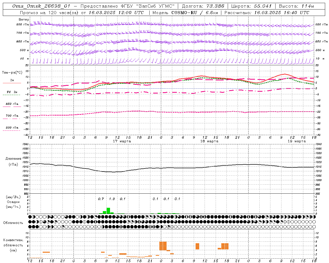Click the 500 гПа temperature legend entry
The width and height of the screenshot is (329, 263).
pos(12,127)
